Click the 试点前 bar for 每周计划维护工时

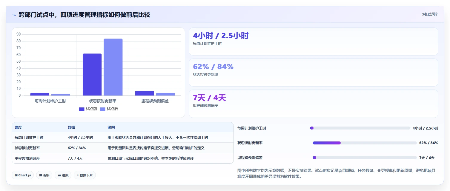click(40, 94)
